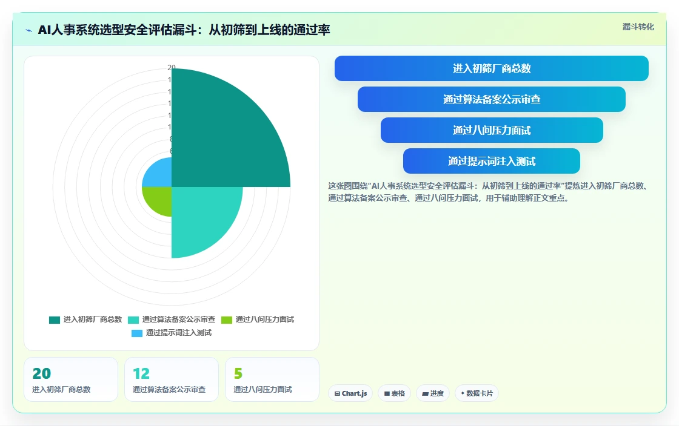Toggle 通过算法备案公示审查 legend swatch
Viewport: 679px width, 426px height.
(x=133, y=319)
